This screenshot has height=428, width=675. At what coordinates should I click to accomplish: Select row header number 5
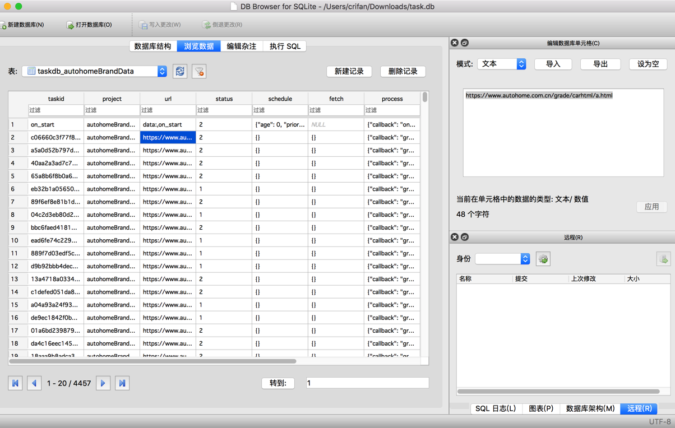tap(18, 176)
